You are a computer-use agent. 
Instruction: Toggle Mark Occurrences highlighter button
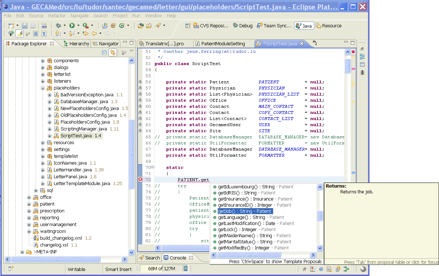point(19,33)
